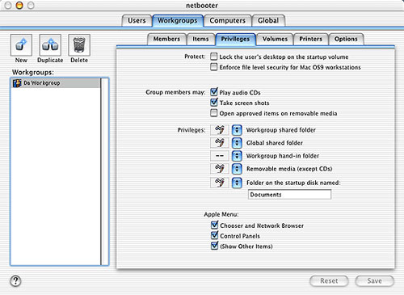This screenshot has height=295, width=404.
Task: Switch to the Printers tab
Action: point(311,39)
